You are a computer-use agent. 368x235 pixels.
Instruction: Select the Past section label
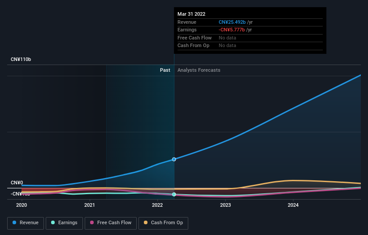pos(165,70)
